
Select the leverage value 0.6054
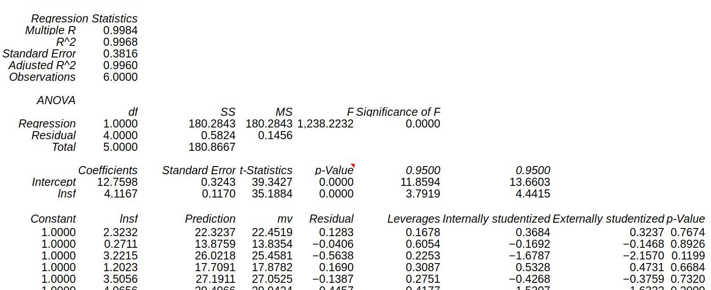point(422,244)
